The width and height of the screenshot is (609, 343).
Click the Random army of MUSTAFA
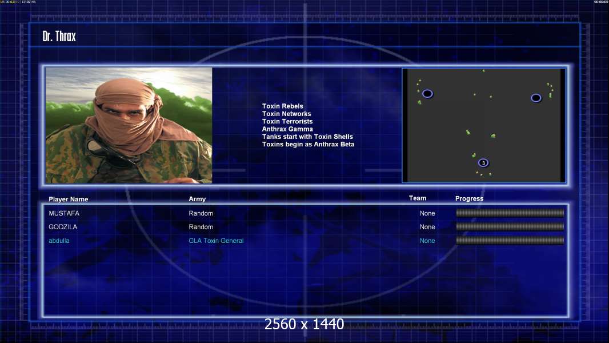click(201, 213)
